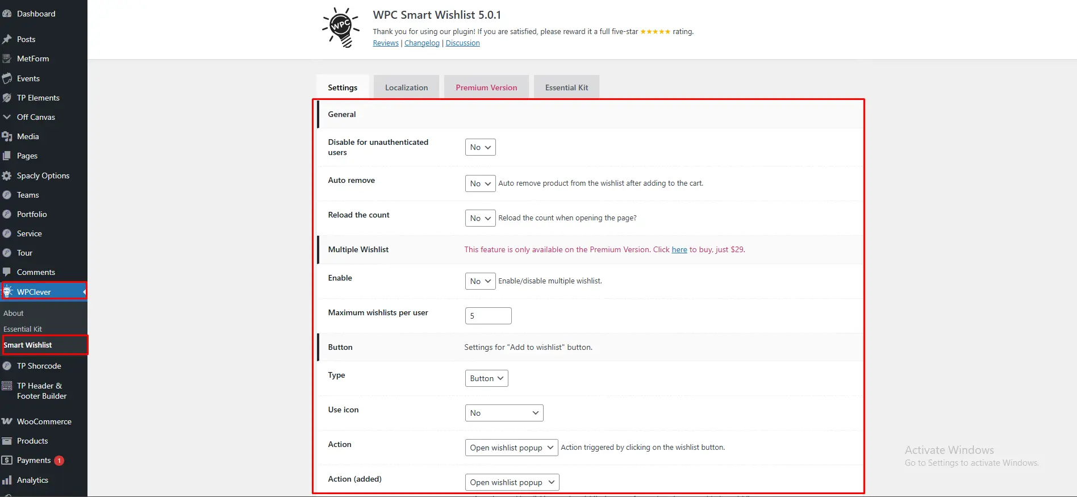Open the Changelog link
The image size is (1077, 497).
[x=422, y=43]
